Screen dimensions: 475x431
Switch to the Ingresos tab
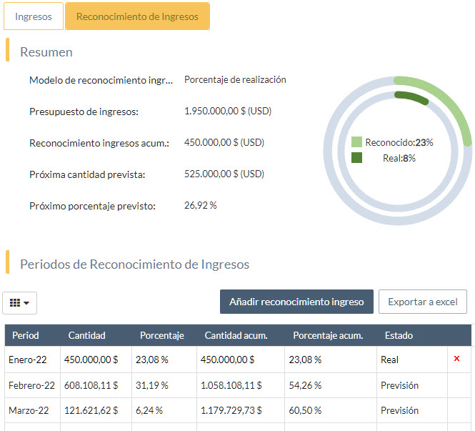coord(34,16)
